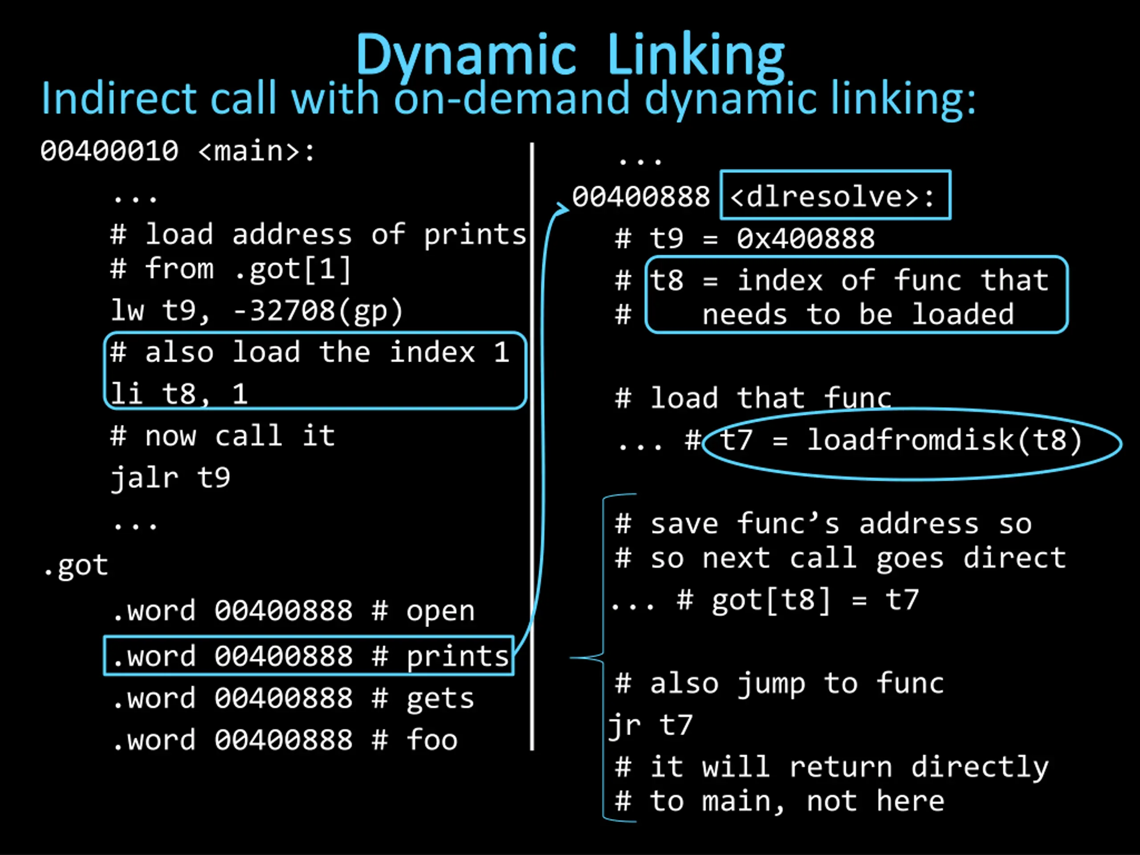The image size is (1140, 855).
Task: Select the '00400010 <main>:' label line
Action: coord(178,151)
